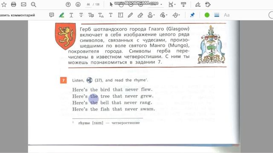Open the zoom level dropdown arrow

click(161, 5)
